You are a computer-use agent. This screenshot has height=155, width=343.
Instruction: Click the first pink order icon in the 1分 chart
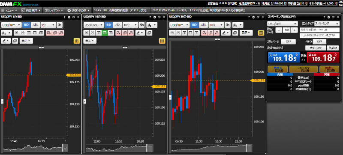coord(48,33)
